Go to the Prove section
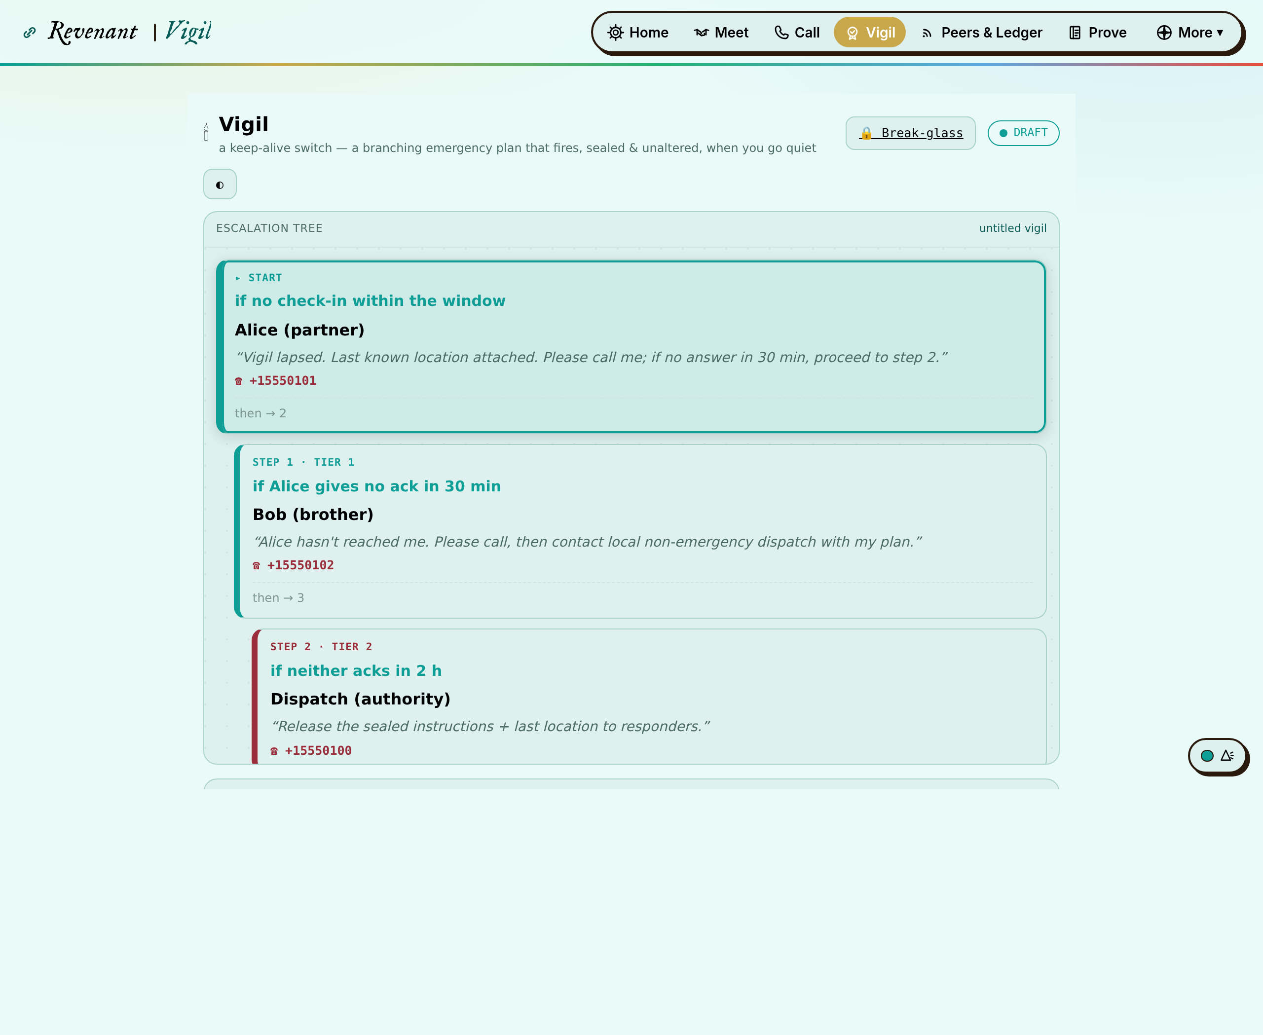The height and width of the screenshot is (1035, 1263). (x=1098, y=32)
